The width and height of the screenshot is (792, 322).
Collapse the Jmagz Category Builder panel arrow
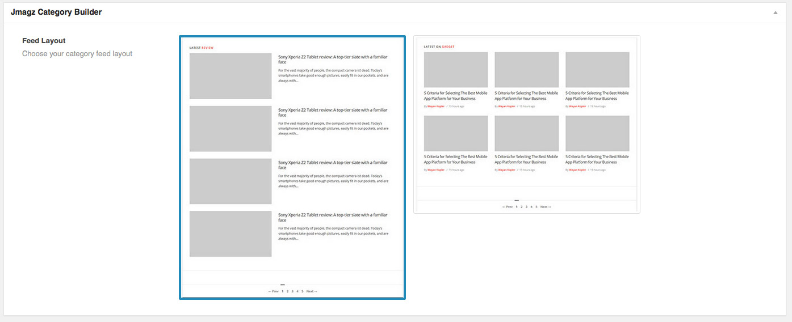(775, 12)
